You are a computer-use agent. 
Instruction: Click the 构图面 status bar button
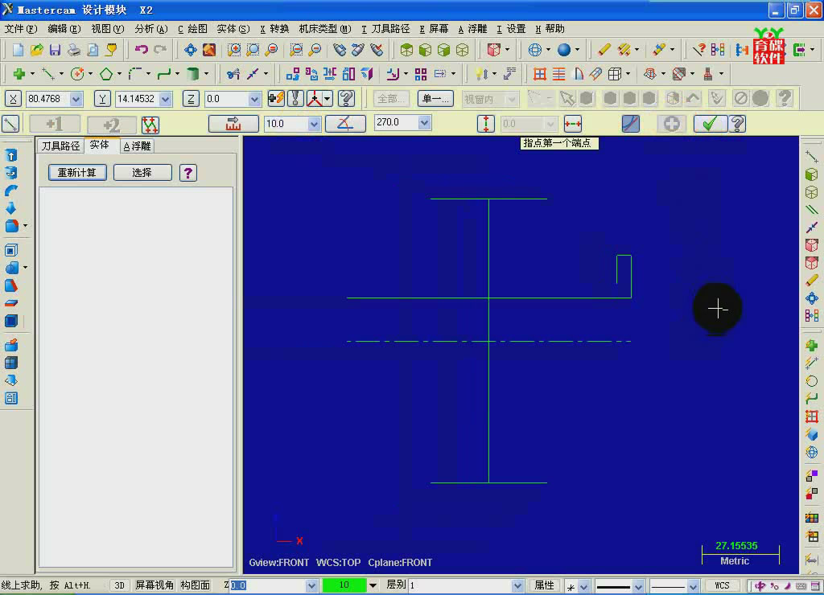(x=196, y=585)
